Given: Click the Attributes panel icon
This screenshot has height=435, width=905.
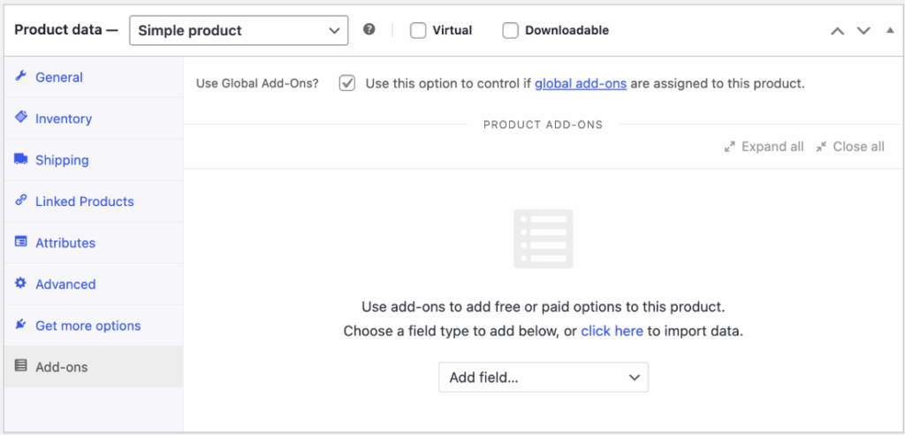Looking at the screenshot, I should [x=21, y=242].
